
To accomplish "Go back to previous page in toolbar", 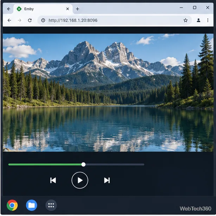I will [x=9, y=20].
